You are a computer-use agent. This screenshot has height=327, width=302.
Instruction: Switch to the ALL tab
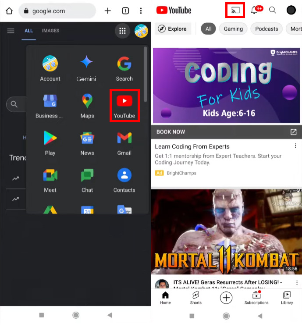click(x=28, y=31)
